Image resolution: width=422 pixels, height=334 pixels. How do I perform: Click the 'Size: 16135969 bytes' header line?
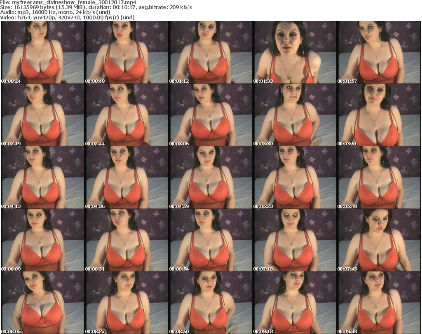pos(96,7)
